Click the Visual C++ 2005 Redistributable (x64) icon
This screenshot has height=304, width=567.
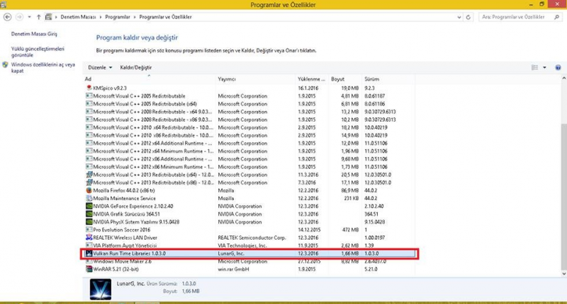click(89, 104)
